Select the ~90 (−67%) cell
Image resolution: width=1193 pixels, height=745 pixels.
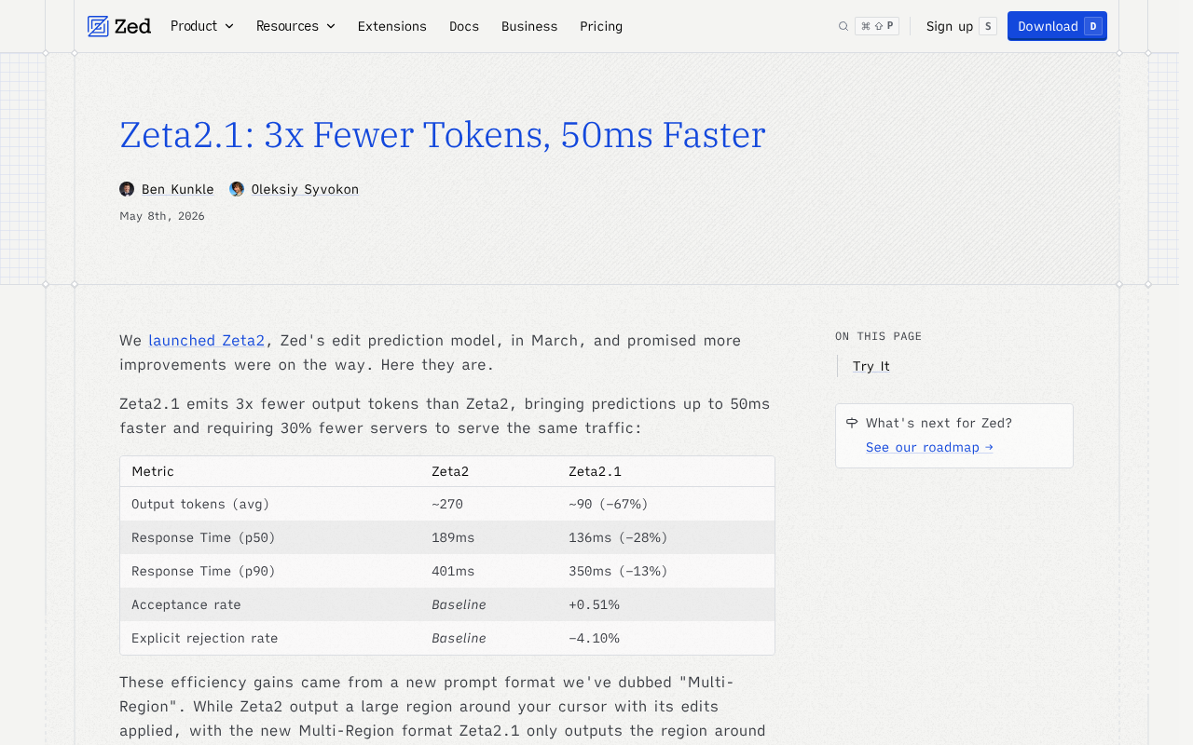[x=665, y=504]
